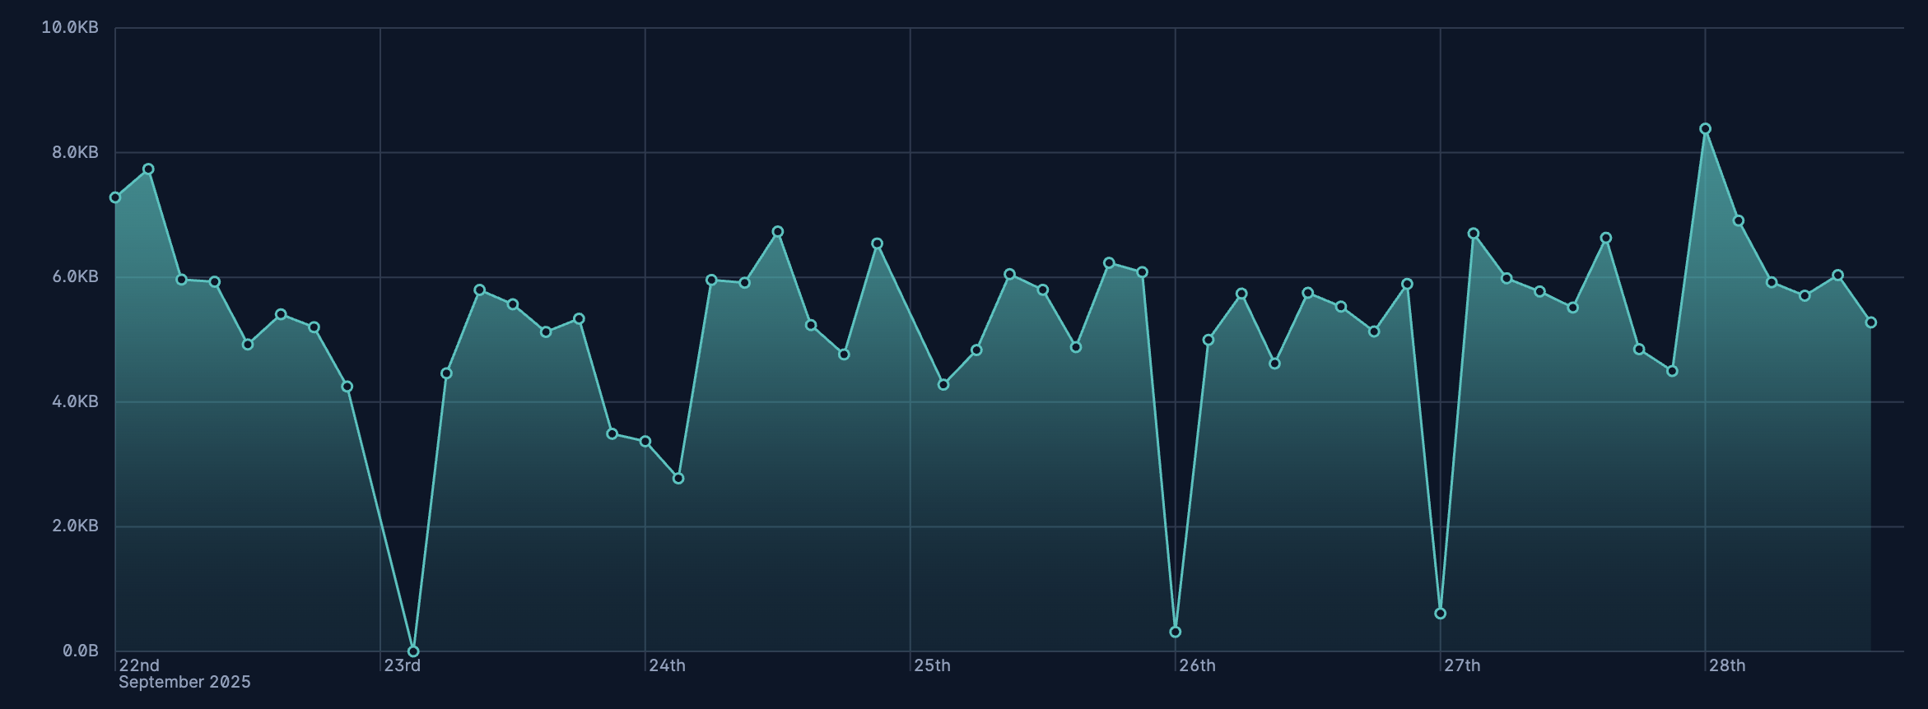Click the 6.0KB y-axis label
Image resolution: width=1928 pixels, height=709 pixels.
(x=75, y=276)
